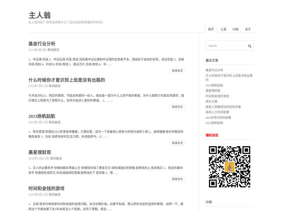Click 阅读全文 under 什么时候你才意识到上班 post
Image resolution: width=282 pixels, height=211 pixels.
pyautogui.click(x=177, y=107)
